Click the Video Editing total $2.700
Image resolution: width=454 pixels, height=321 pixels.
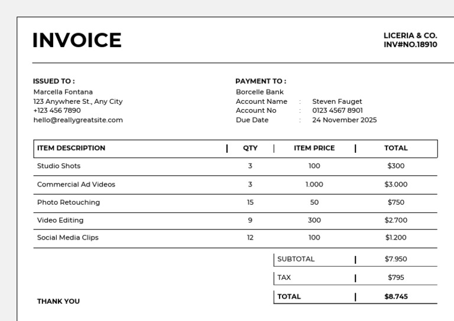pos(395,220)
